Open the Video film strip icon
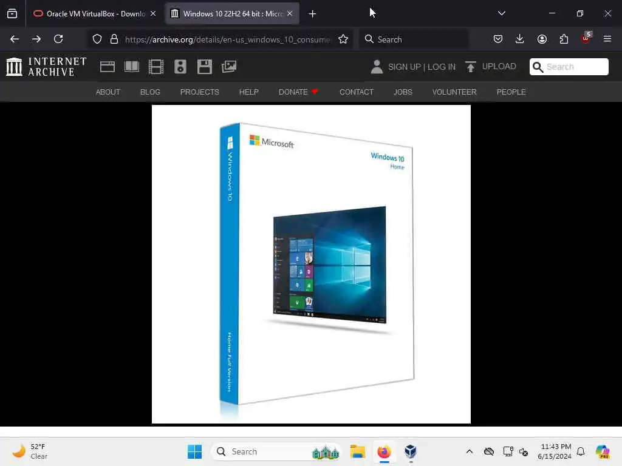622x466 pixels. (156, 67)
